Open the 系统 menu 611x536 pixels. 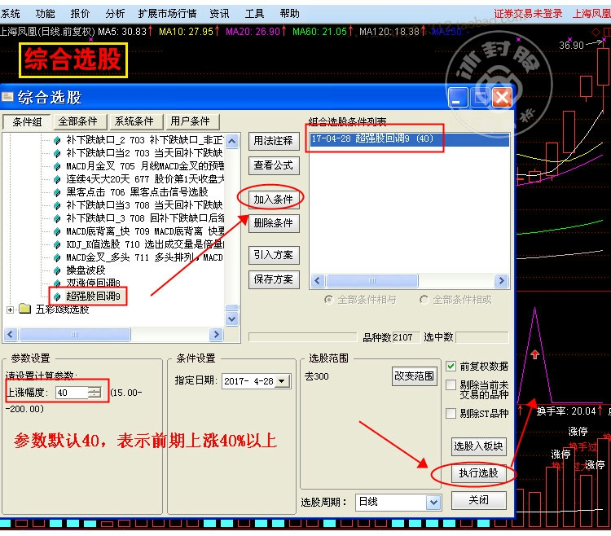10,14
